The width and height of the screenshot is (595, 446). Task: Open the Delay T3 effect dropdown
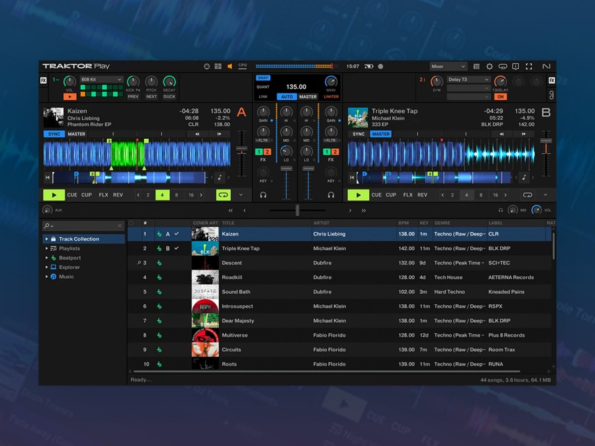469,79
